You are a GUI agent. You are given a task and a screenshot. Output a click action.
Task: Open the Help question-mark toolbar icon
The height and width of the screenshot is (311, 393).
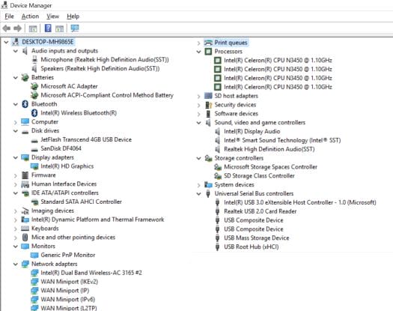click(x=48, y=28)
